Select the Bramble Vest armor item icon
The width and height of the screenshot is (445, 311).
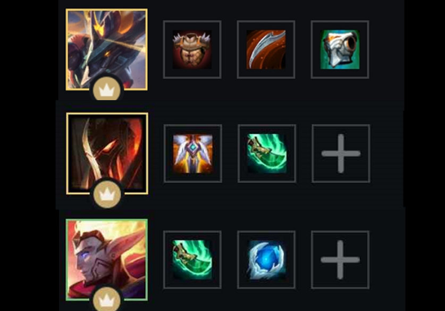(192, 50)
